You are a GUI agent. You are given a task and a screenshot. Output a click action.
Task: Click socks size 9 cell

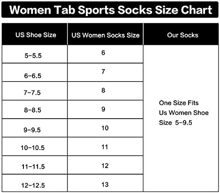(106, 110)
